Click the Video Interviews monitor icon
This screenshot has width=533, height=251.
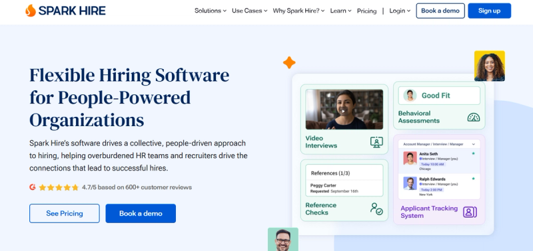point(376,142)
